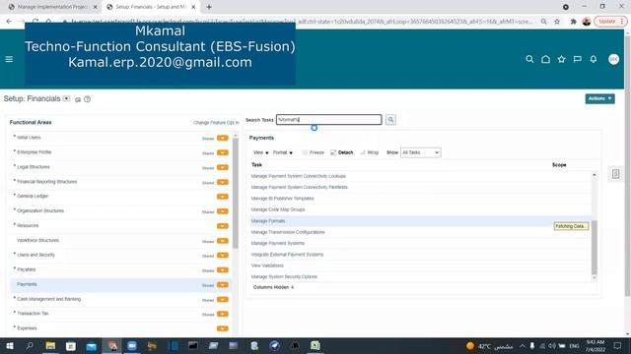Focus the Search Tasks input field
Screen dimensions: 631x354
[x=328, y=120]
